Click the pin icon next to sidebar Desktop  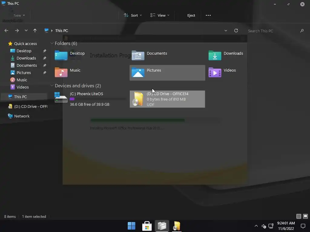(x=45, y=51)
